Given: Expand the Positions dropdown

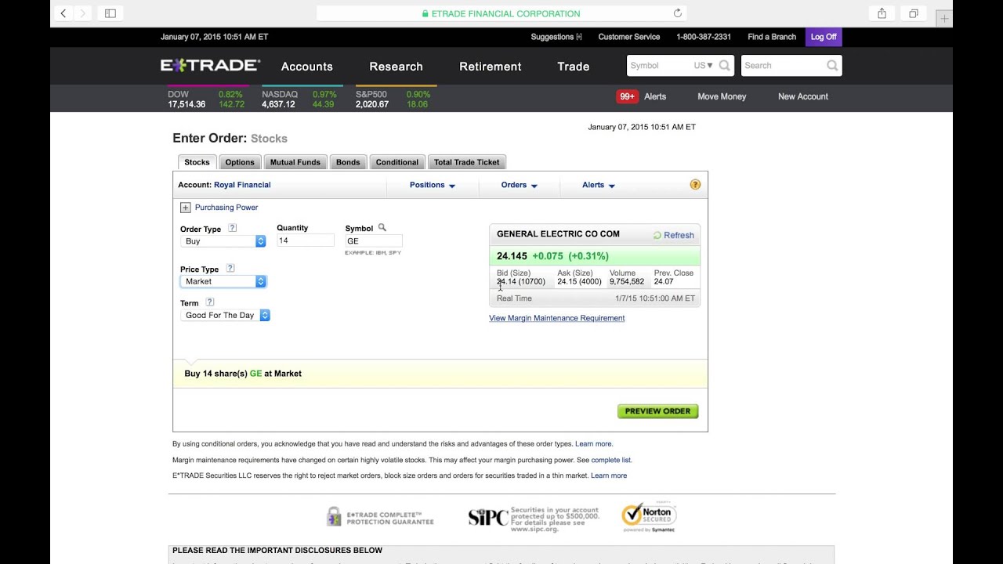Looking at the screenshot, I should (433, 185).
